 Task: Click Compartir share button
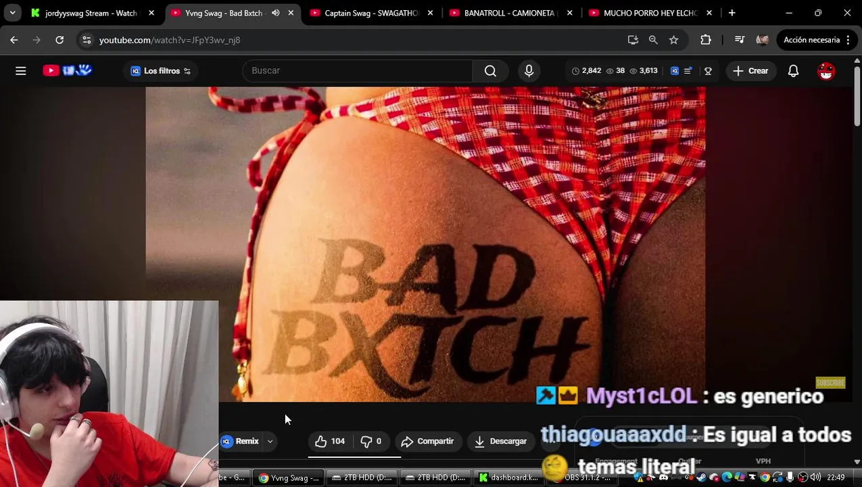click(427, 441)
